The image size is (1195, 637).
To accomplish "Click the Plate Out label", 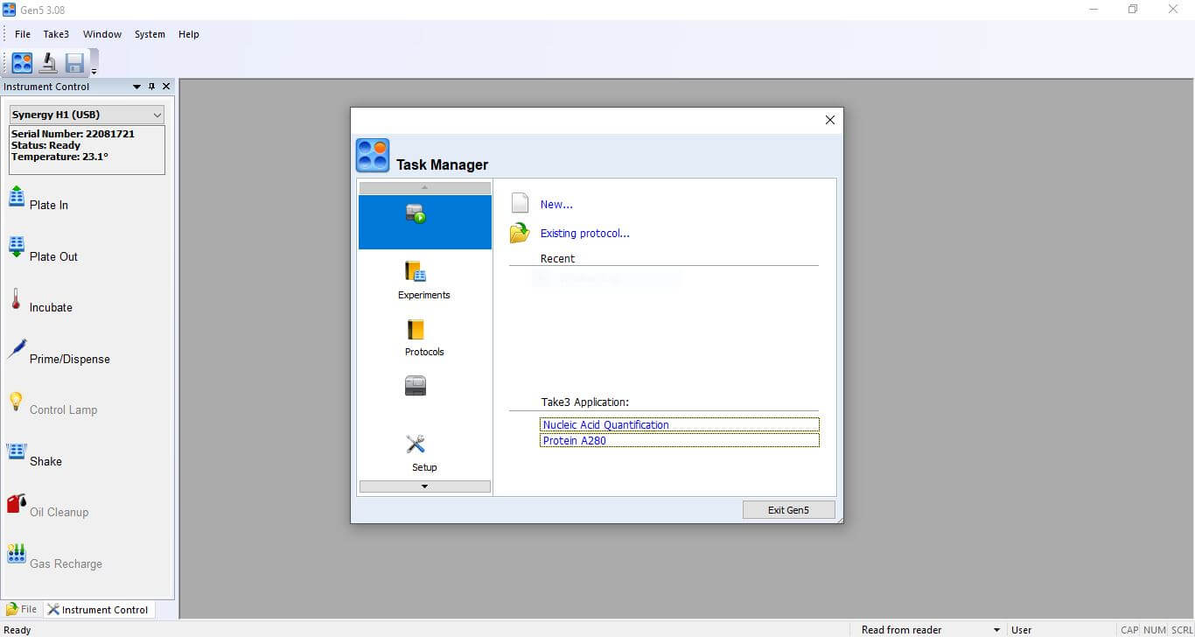I will coord(53,256).
